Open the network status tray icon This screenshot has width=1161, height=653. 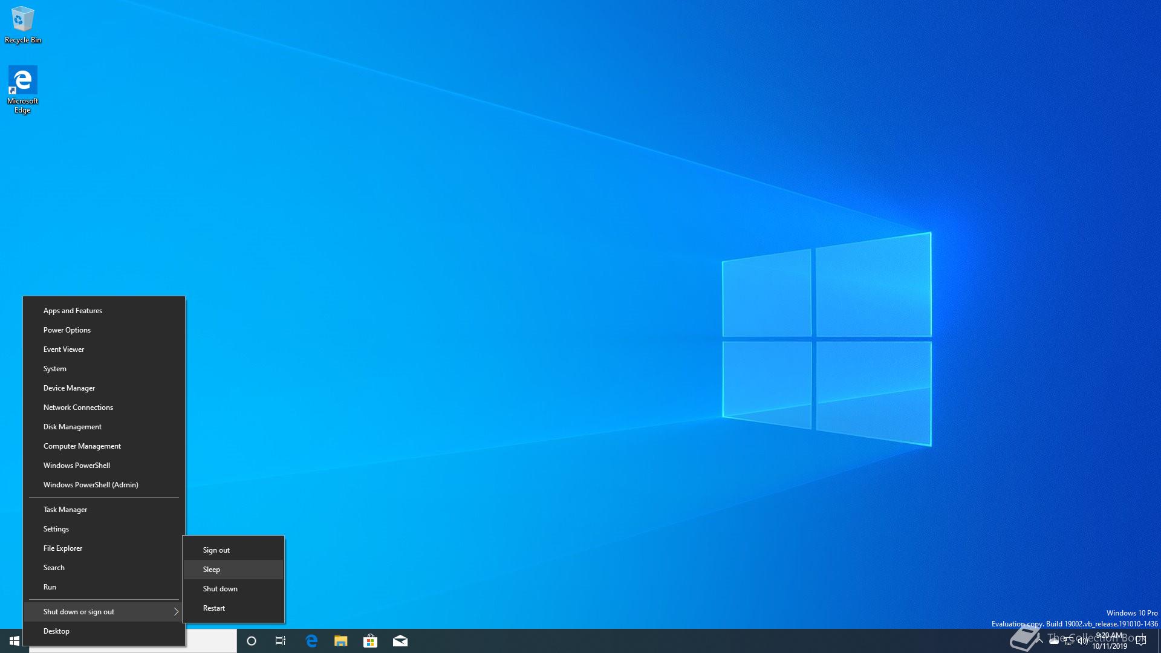1068,642
